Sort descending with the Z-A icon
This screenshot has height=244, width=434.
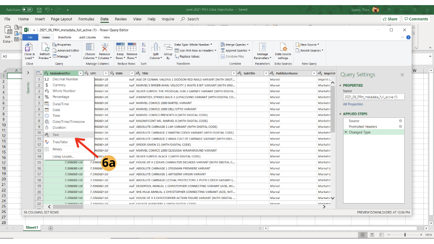(x=144, y=51)
